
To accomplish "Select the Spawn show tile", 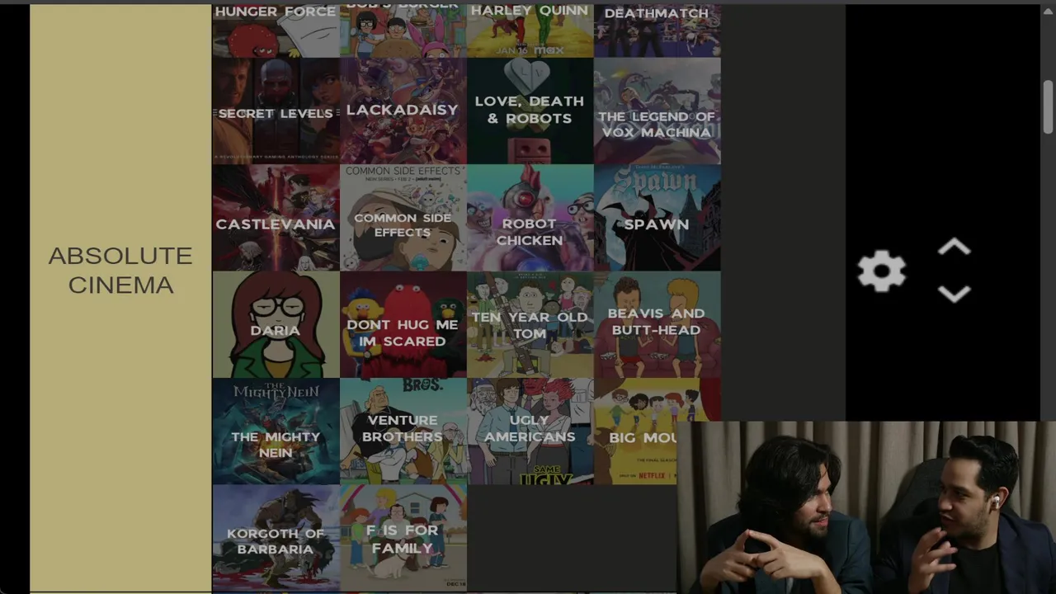I will (657, 218).
